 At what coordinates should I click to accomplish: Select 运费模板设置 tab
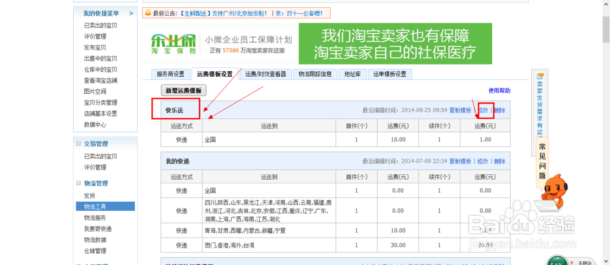[x=215, y=74]
